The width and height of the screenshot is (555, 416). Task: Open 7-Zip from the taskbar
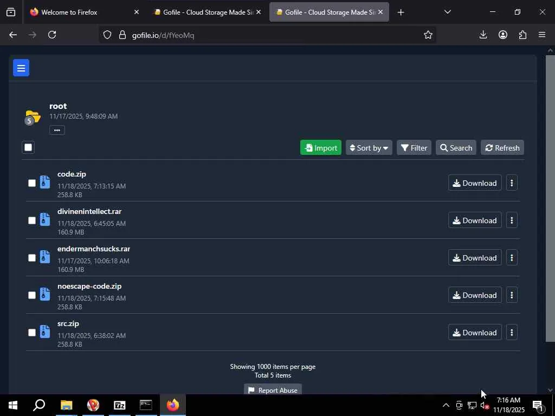click(120, 405)
